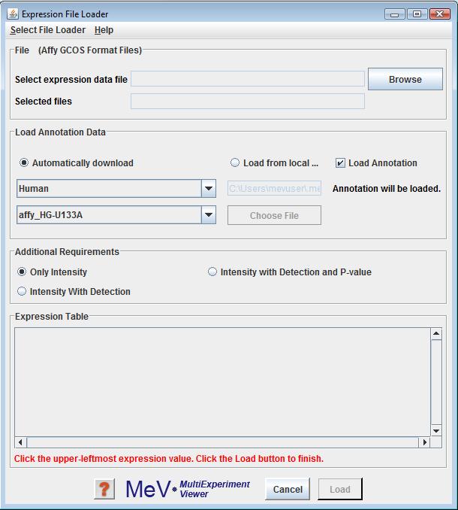Screen dimensions: 458x510
Task: Open the Select File Loader menu
Action: pos(48,30)
